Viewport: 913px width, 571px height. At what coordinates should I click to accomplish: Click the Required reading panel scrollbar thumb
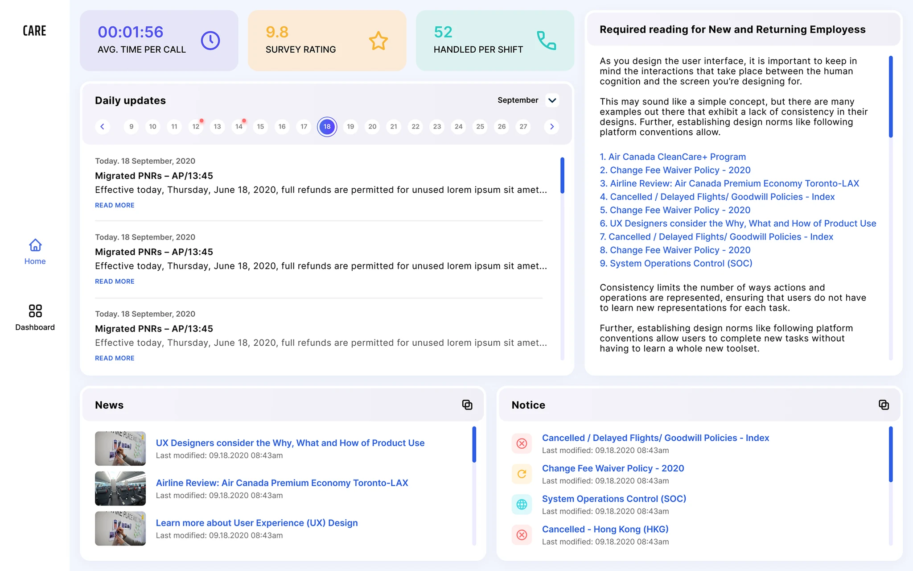(x=891, y=96)
